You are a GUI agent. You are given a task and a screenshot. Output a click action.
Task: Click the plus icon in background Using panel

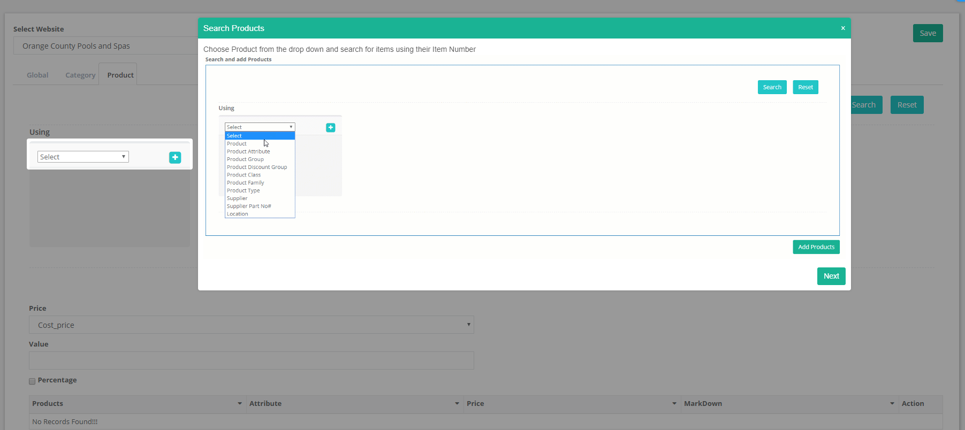(175, 157)
